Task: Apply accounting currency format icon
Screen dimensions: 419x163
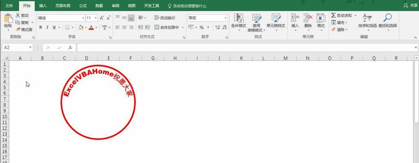Action: (191, 27)
